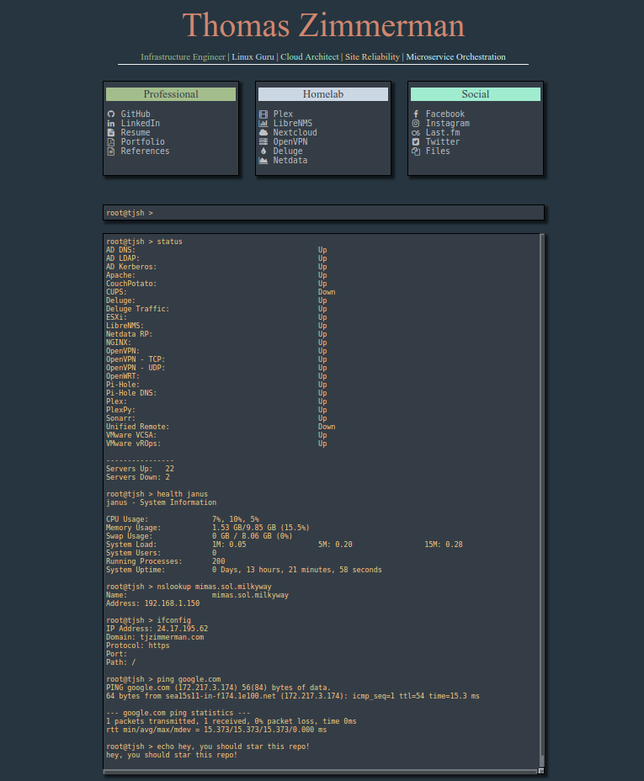
Task: Click the 'hey, you should star this repo!' output
Action: coord(172,755)
